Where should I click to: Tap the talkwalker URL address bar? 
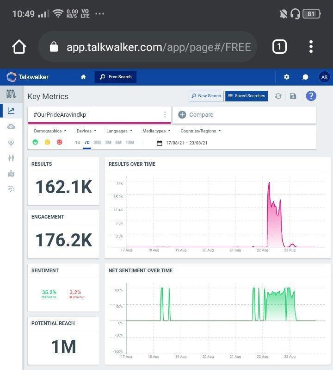coord(148,47)
